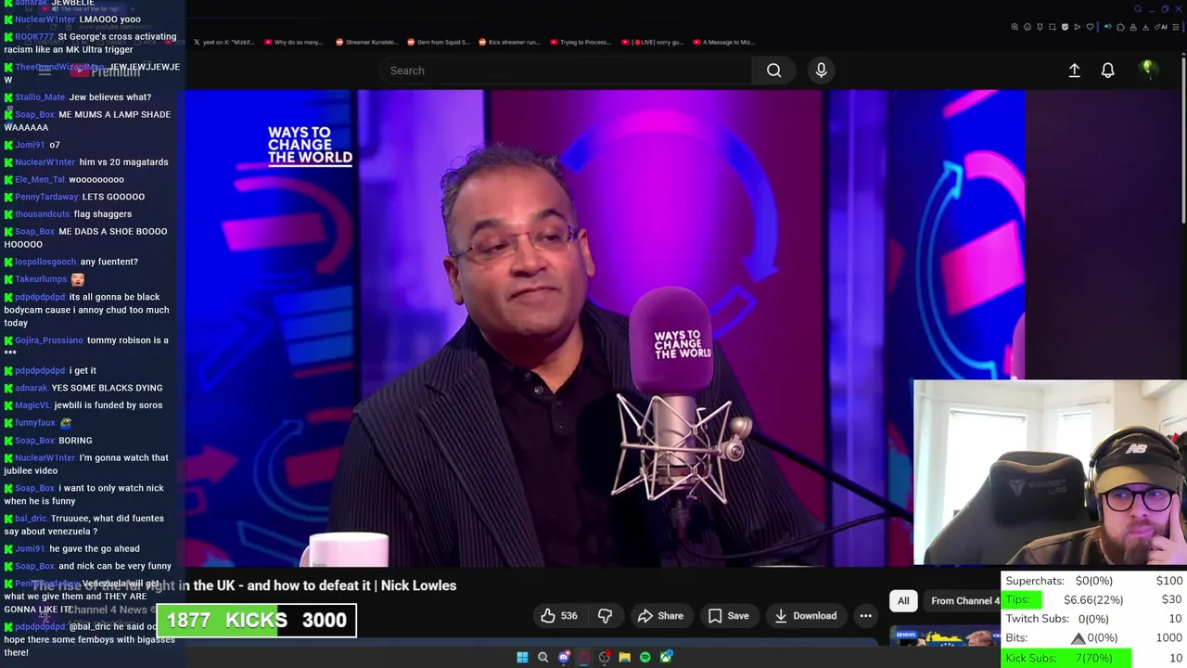Click the "Twitch Subs:" goal label
Viewport: 1187px width, 668px height.
coord(1037,619)
